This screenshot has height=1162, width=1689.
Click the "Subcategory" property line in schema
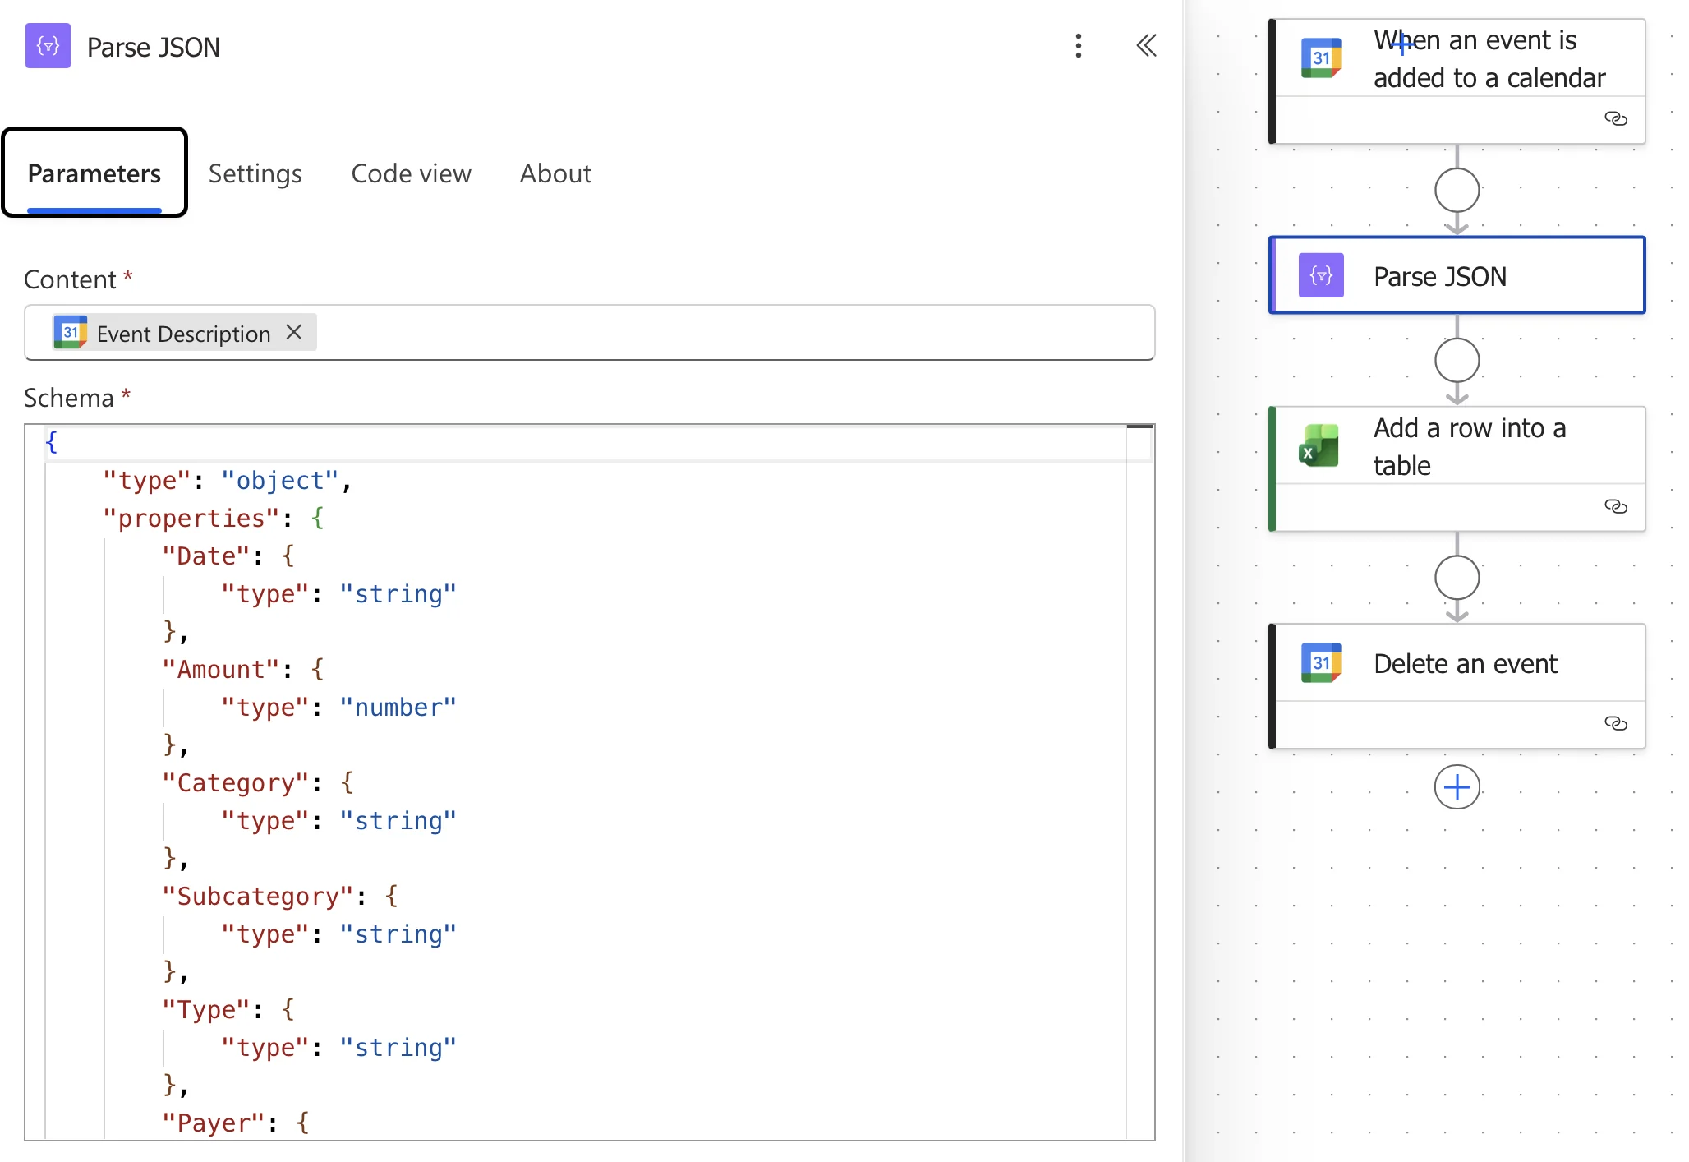pyautogui.click(x=280, y=897)
